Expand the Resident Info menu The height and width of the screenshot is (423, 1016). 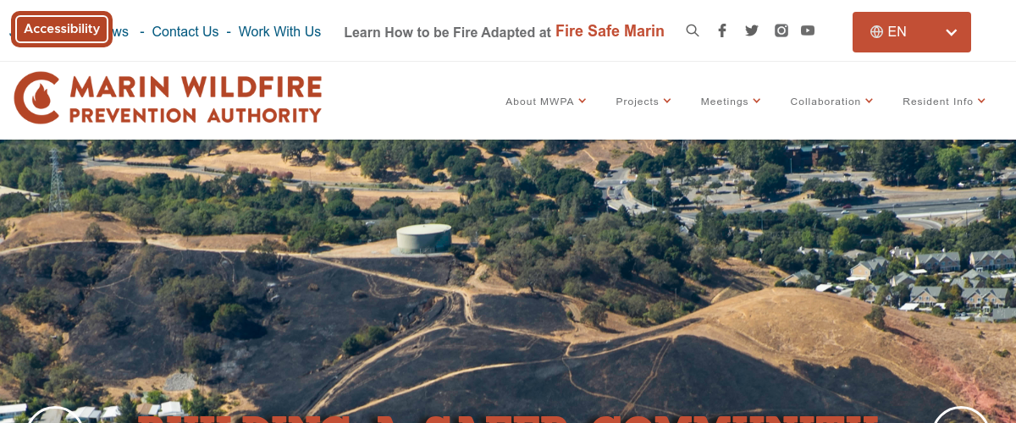click(944, 102)
